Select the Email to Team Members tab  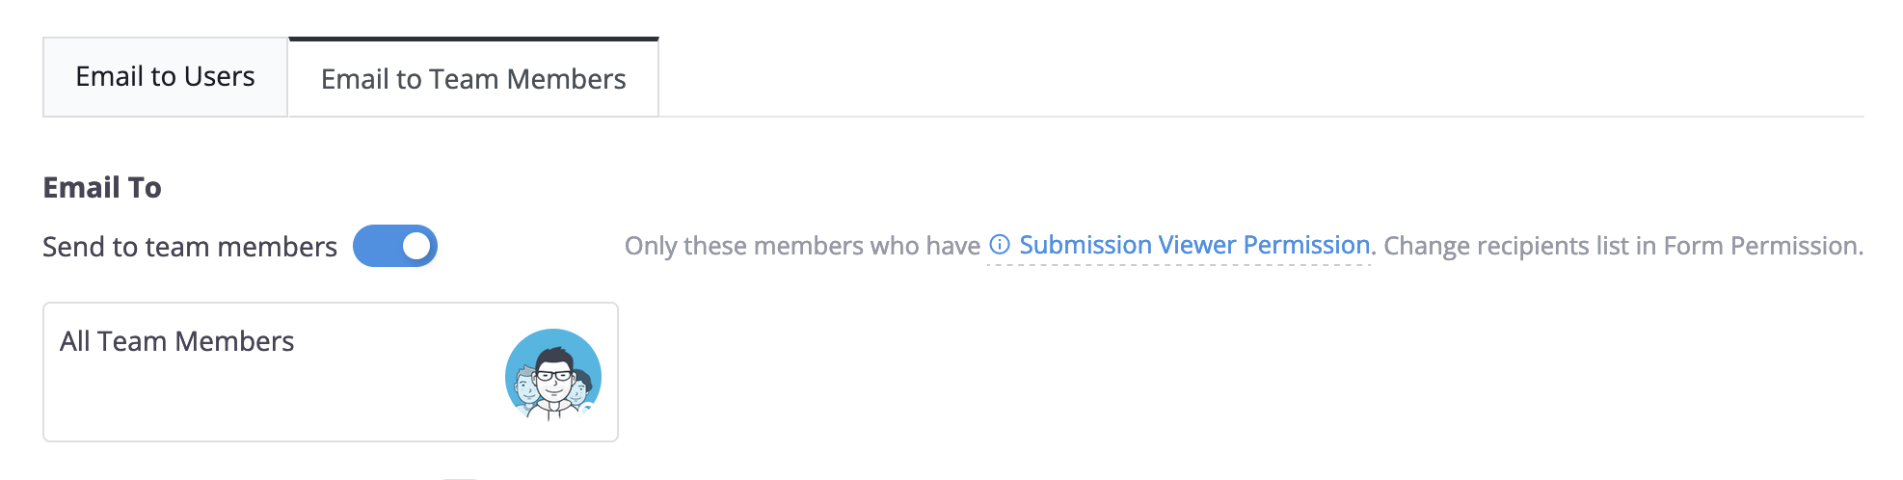[x=473, y=79]
